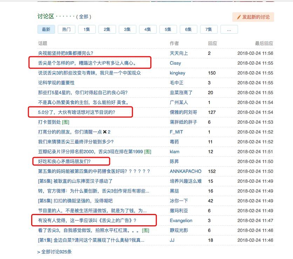The height and width of the screenshot is (259, 293).
Task: Open the 全部 discussions link beside 讨论区
Action: (83, 17)
